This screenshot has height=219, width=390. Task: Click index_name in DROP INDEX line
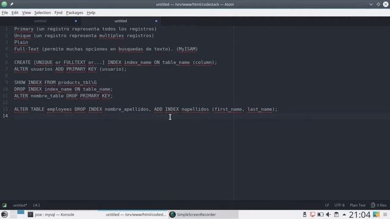click(x=58, y=89)
